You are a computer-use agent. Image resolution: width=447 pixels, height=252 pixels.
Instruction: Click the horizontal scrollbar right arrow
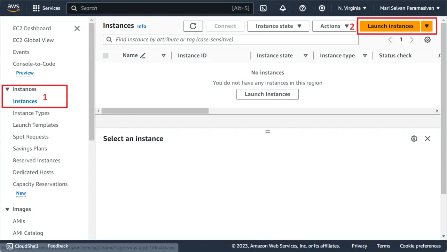tap(437, 111)
